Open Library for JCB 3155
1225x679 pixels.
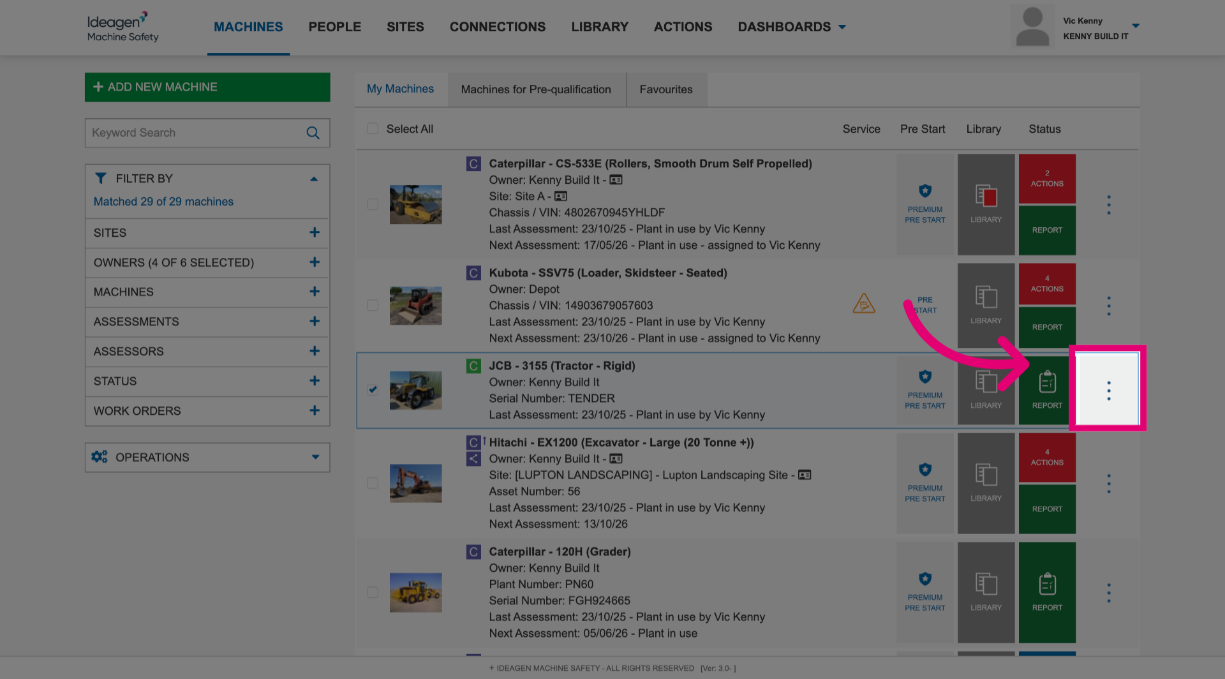click(986, 390)
